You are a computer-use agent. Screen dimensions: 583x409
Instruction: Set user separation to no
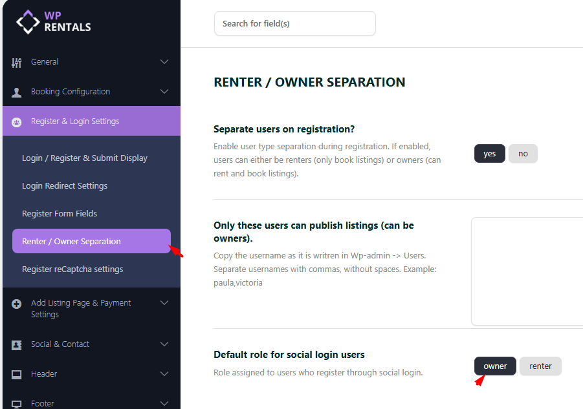(x=523, y=154)
